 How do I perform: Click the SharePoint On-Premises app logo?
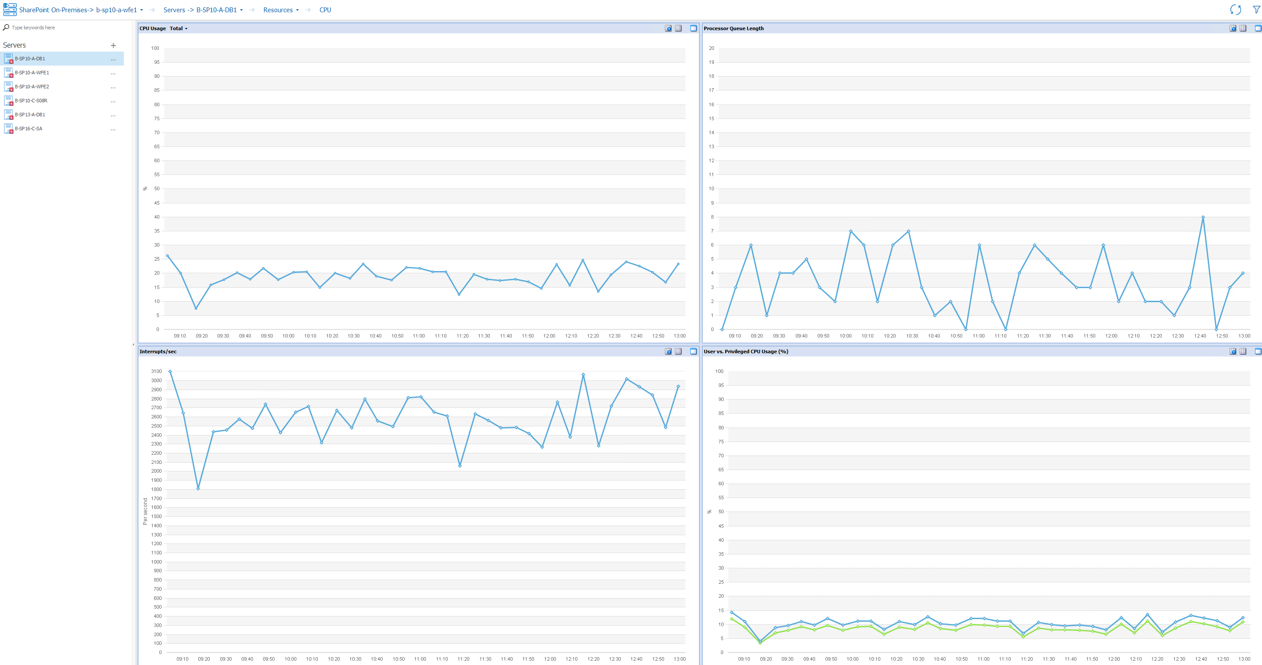(10, 9)
